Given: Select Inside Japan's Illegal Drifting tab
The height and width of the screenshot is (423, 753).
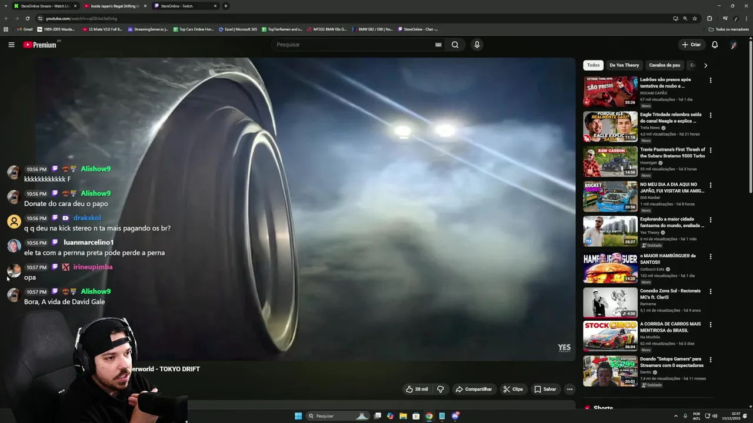Looking at the screenshot, I should pos(115,6).
